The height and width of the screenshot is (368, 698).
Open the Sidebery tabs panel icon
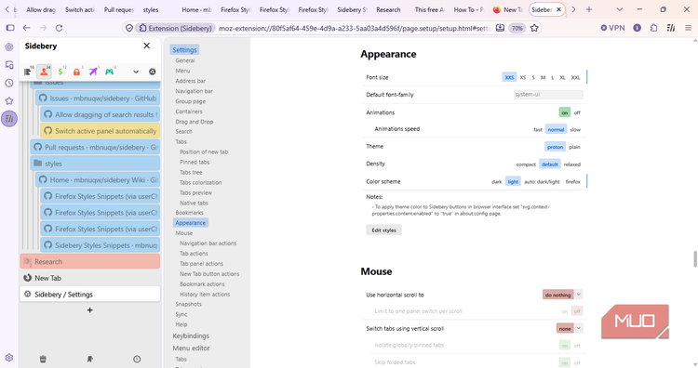click(x=28, y=72)
